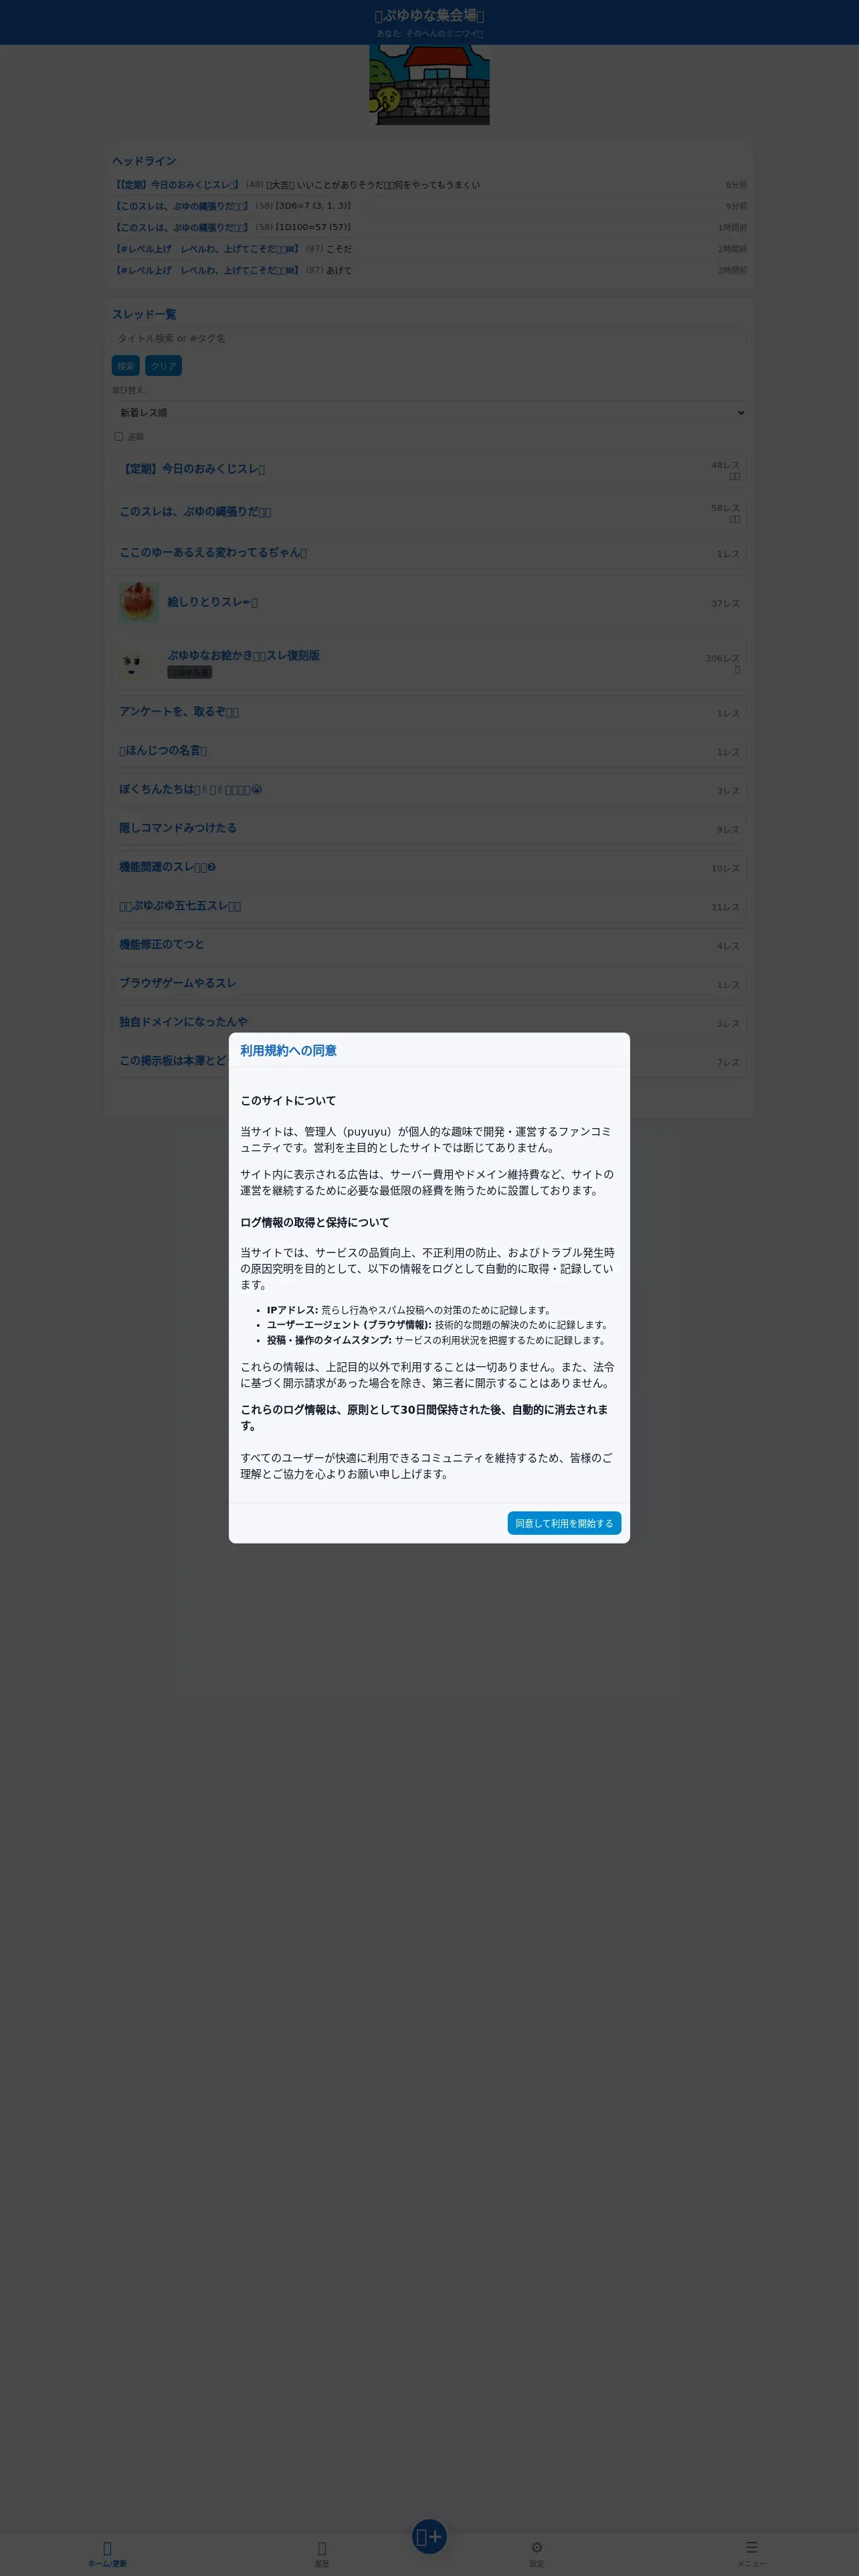Toggle the 逆順 reverse-order checkbox
This screenshot has height=2576, width=859.
pyautogui.click(x=119, y=436)
